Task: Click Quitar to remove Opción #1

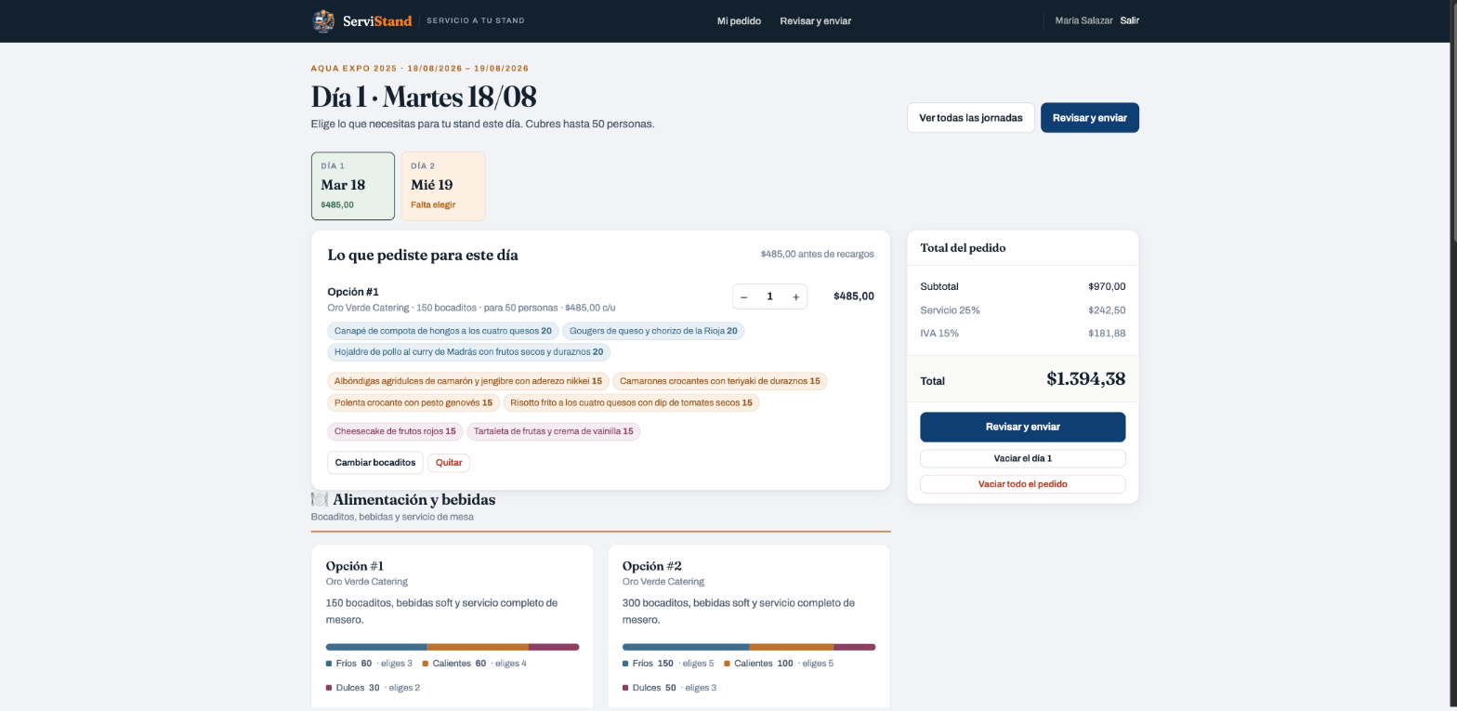Action: click(x=449, y=462)
